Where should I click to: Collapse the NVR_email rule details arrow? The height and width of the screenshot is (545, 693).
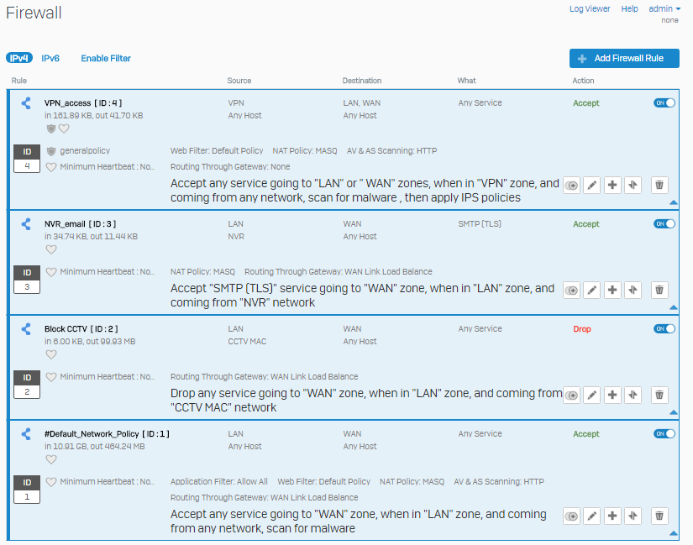673,307
